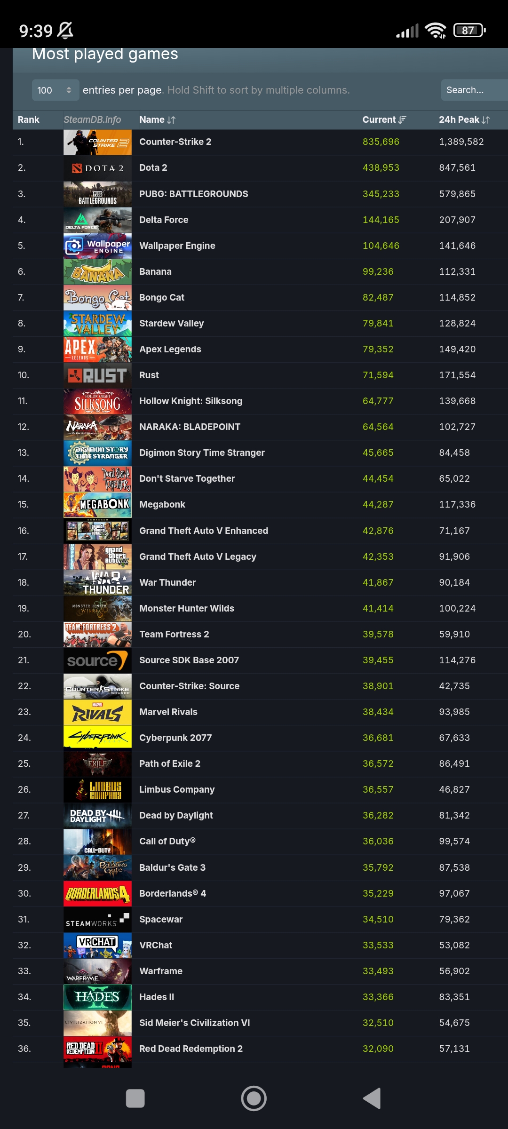
Task: Open PUBG: BATTLEGROUNDS name link
Action: coord(194,194)
